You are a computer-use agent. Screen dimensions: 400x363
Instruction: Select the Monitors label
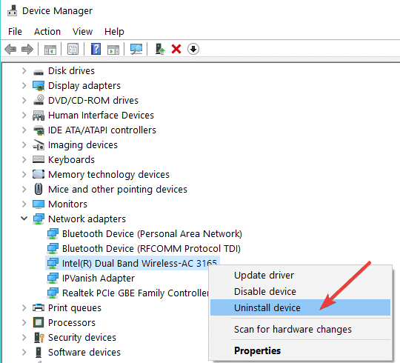[67, 204]
